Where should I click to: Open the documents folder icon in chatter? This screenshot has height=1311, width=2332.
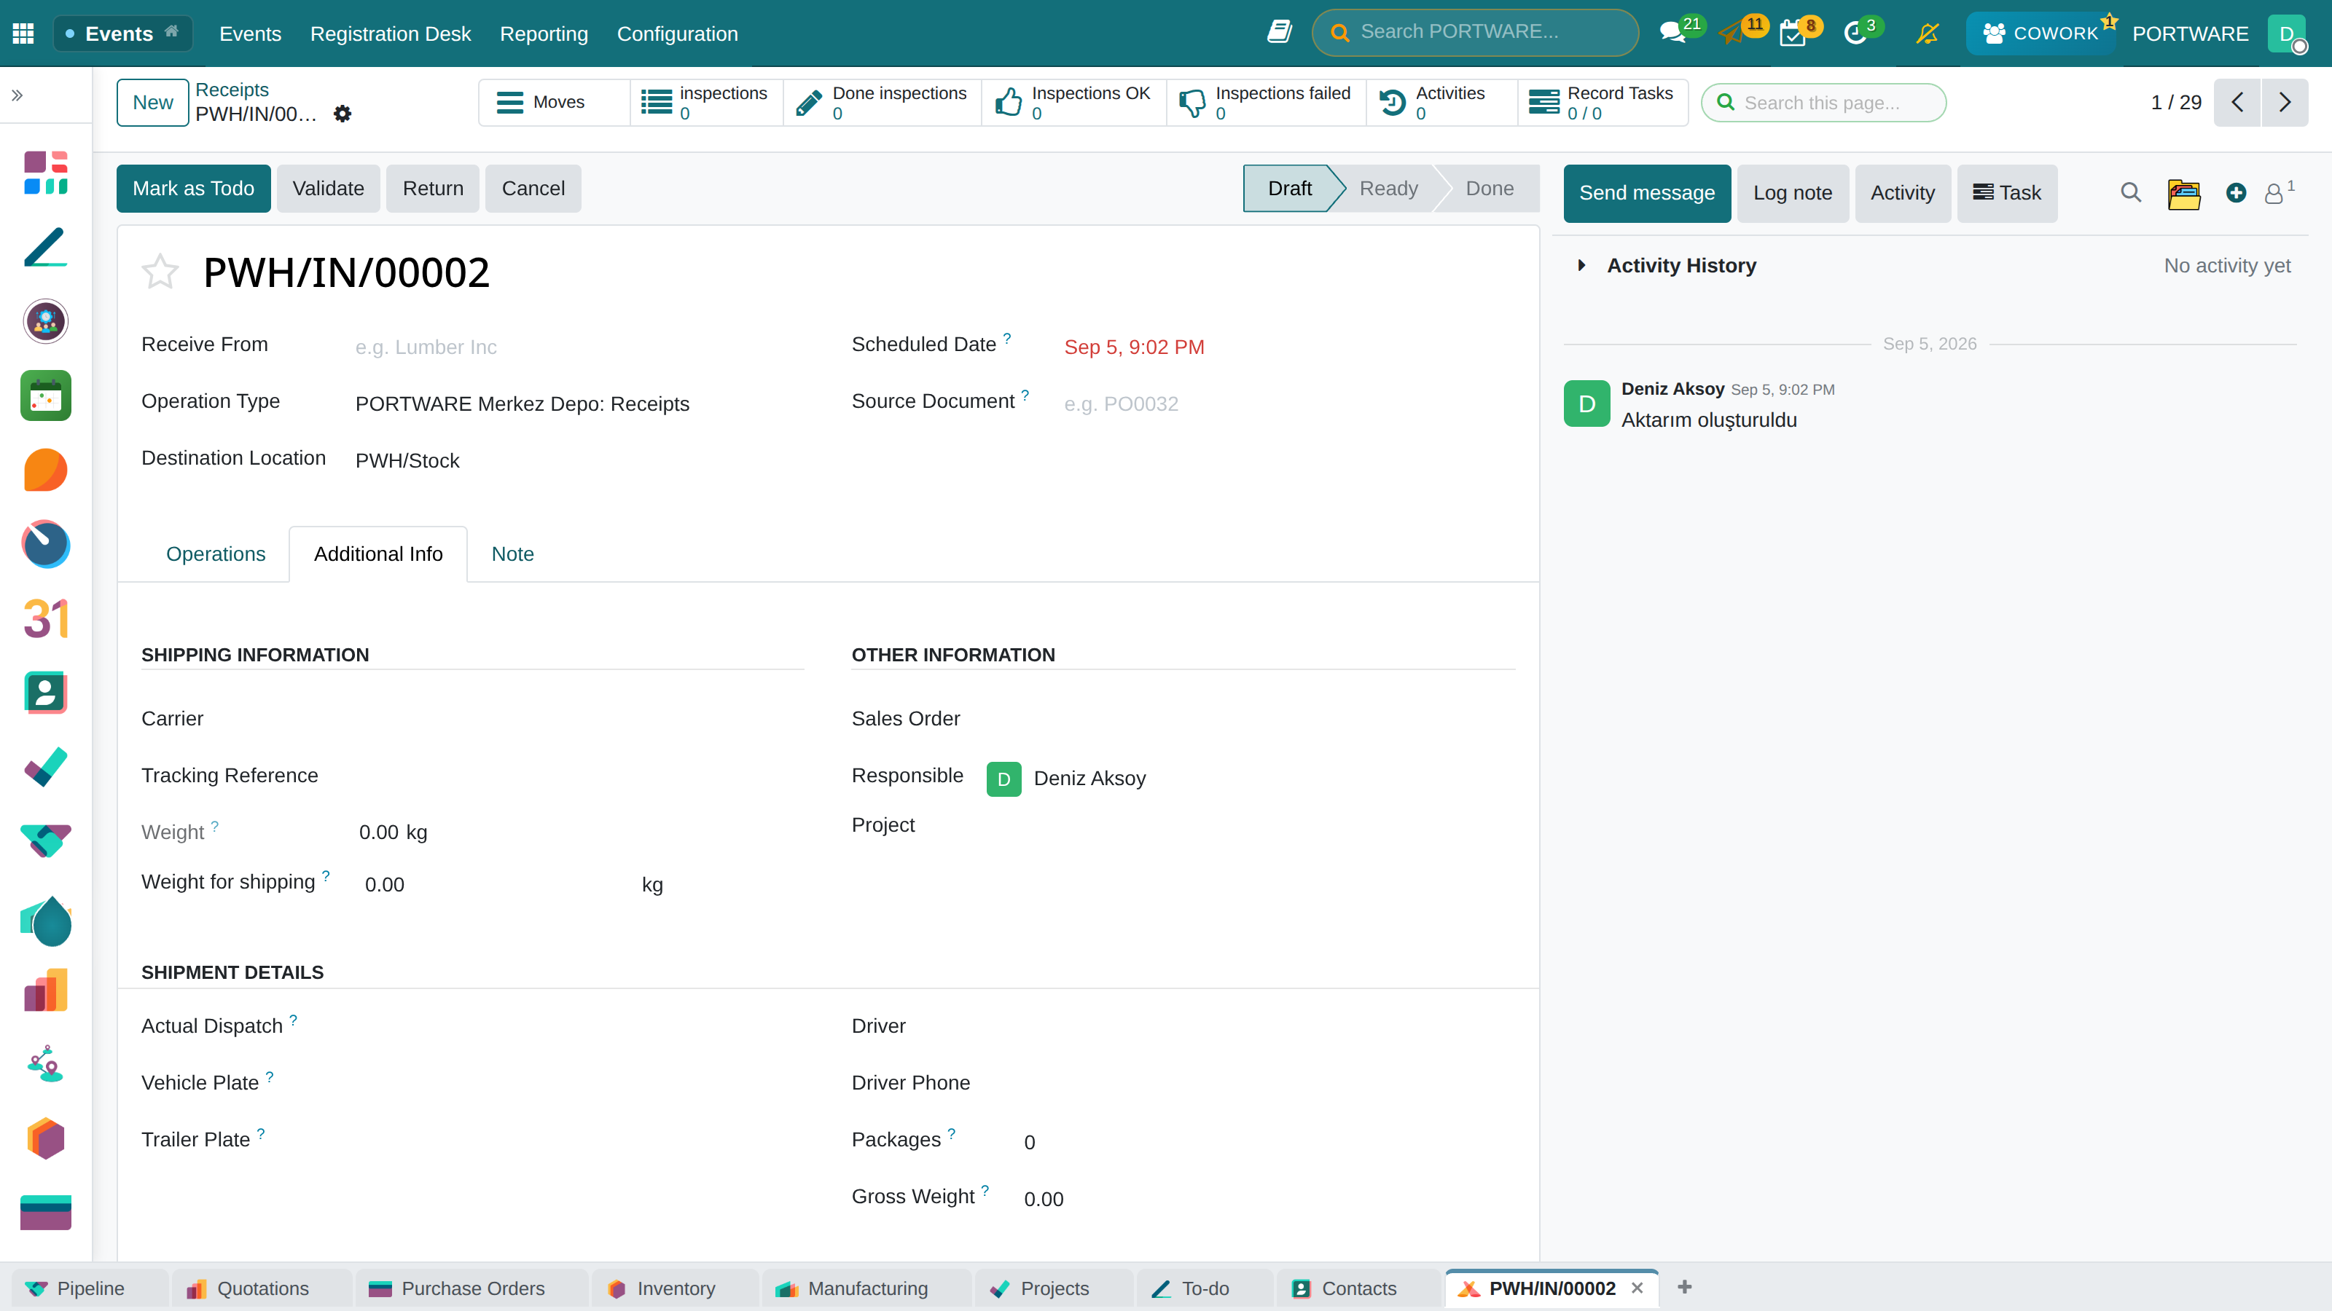point(2183,193)
